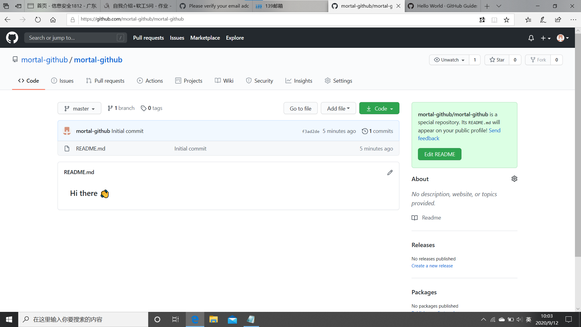Click Explore in the top navigation

point(235,38)
